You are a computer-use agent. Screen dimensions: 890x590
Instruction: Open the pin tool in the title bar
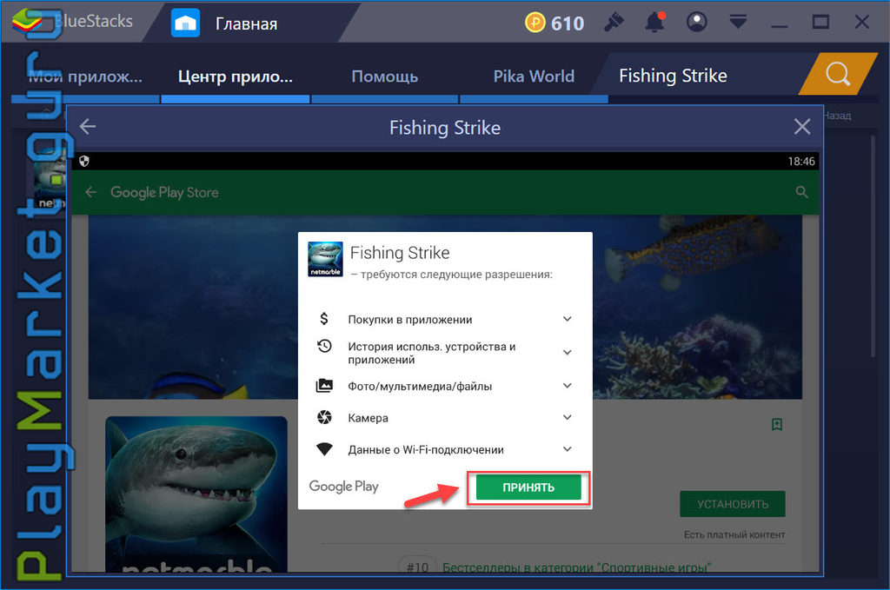(614, 23)
